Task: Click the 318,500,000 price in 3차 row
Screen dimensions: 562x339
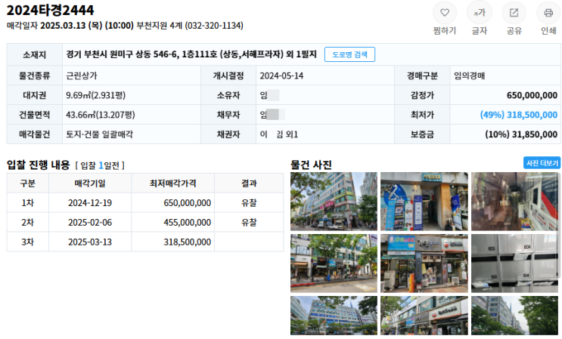Action: 187,242
